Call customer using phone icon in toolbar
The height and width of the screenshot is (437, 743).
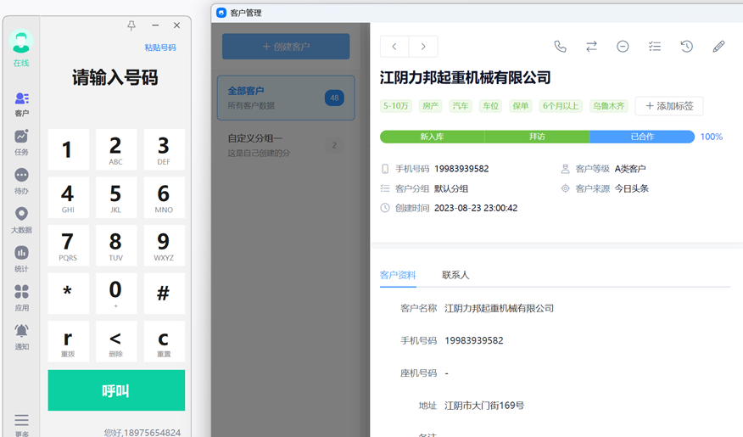pyautogui.click(x=560, y=47)
